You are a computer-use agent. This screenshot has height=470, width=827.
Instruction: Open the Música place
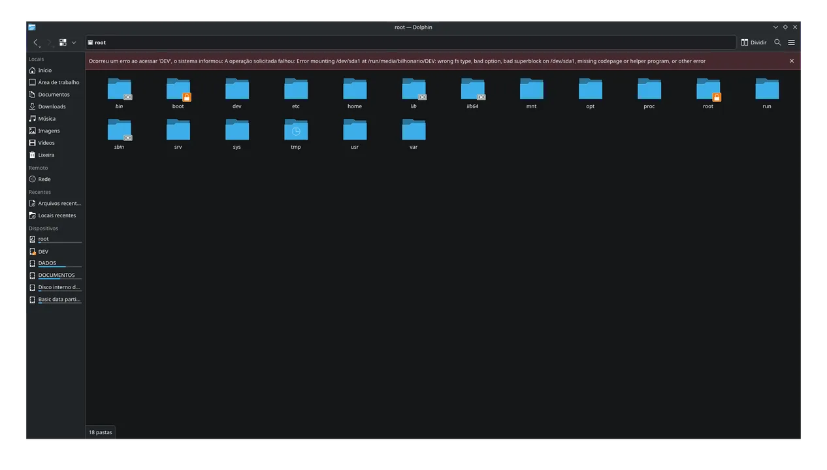pos(56,119)
